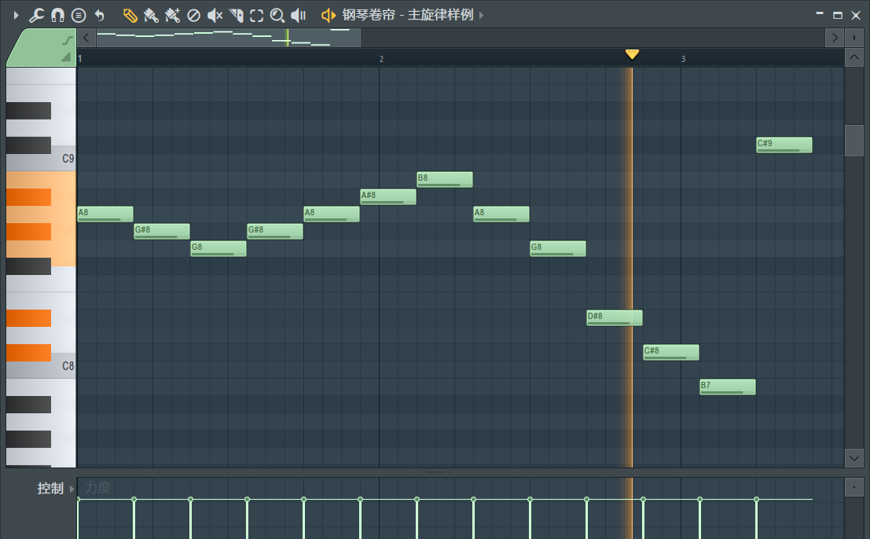Screen dimensions: 870x539
Task: Select the paint brush tool
Action: pos(151,16)
